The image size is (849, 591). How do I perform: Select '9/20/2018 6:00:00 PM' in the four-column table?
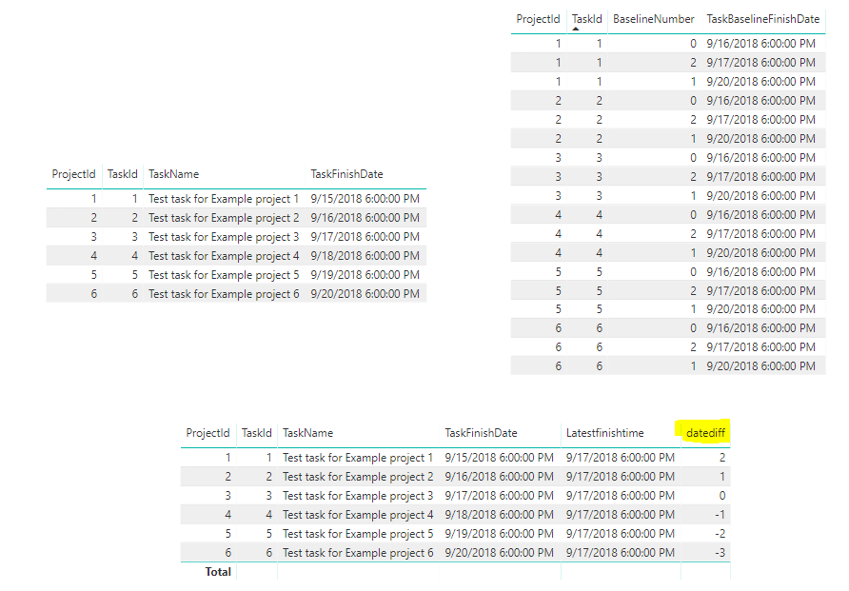point(365,294)
